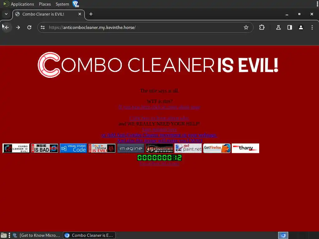Click the Visual Studio Code badge
Image resolution: width=319 pixels, height=239 pixels.
point(74,148)
